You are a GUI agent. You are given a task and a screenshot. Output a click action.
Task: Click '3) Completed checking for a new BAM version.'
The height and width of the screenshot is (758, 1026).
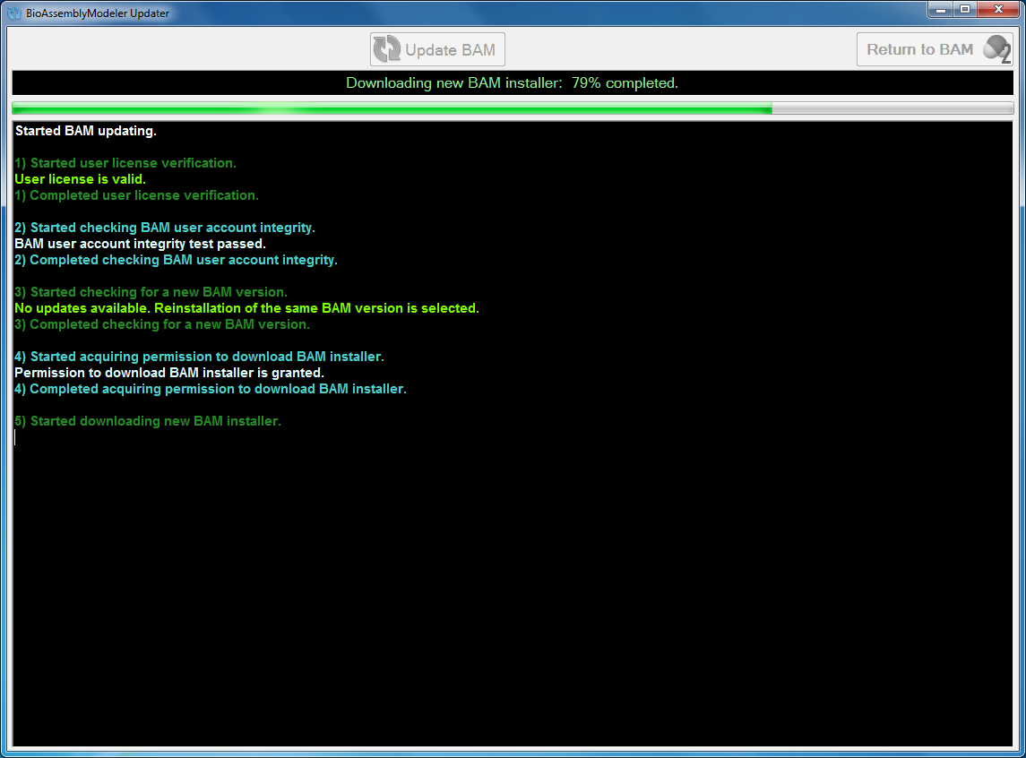click(x=161, y=324)
